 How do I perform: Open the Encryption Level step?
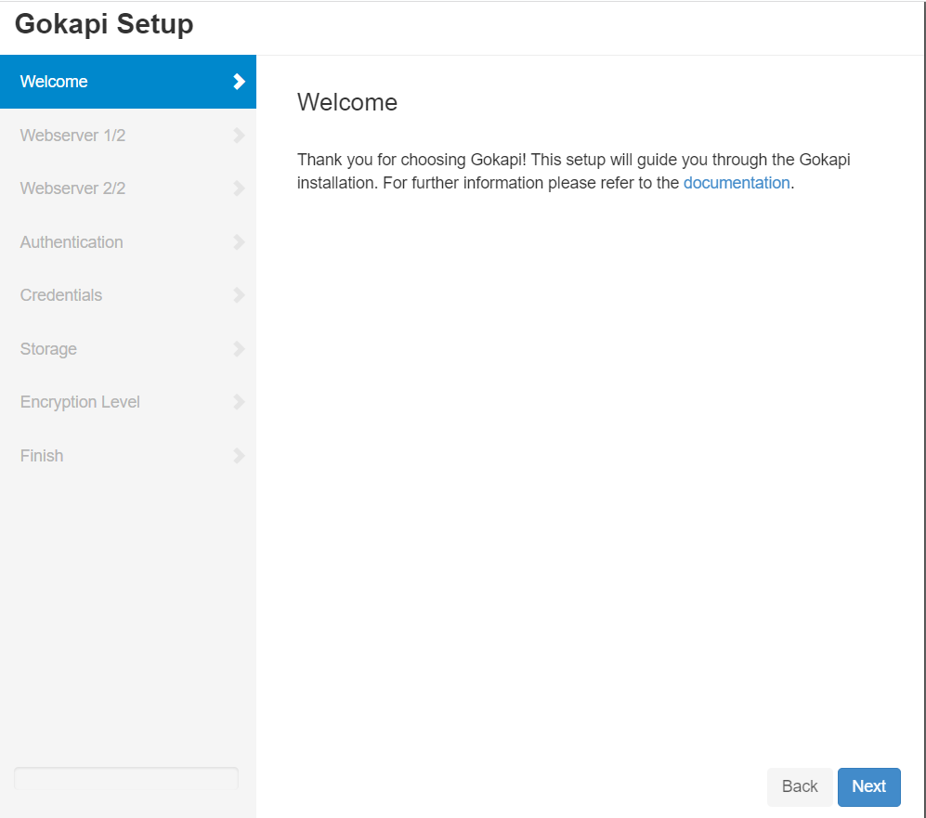pos(127,402)
